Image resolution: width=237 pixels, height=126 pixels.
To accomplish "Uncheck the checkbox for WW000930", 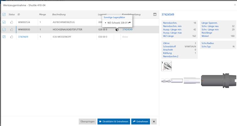I will 4,29.
